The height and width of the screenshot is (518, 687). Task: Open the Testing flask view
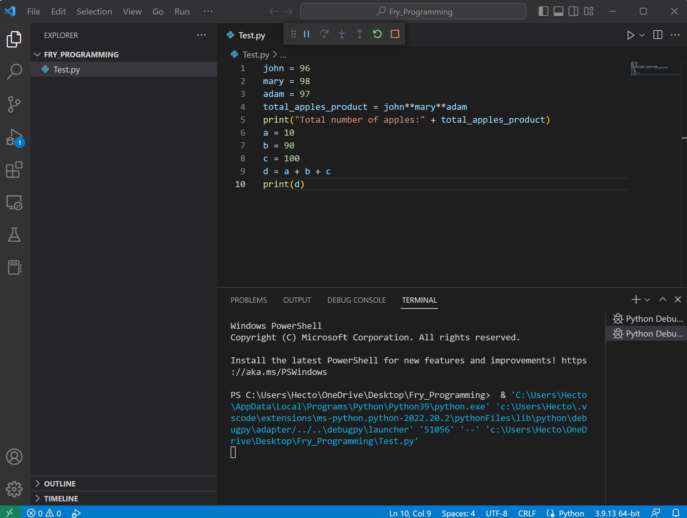tap(14, 235)
